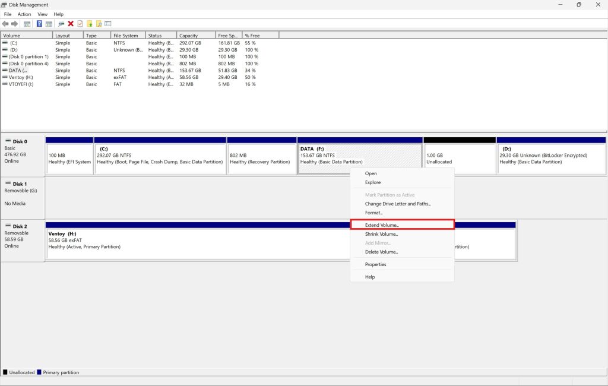The image size is (608, 386).
Task: Open the View menu
Action: (43, 14)
